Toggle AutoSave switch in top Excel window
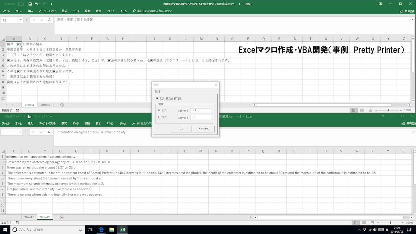 [x=21, y=4]
